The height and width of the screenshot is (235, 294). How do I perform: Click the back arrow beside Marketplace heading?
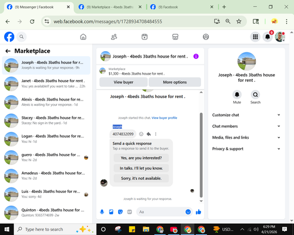pos(8,51)
